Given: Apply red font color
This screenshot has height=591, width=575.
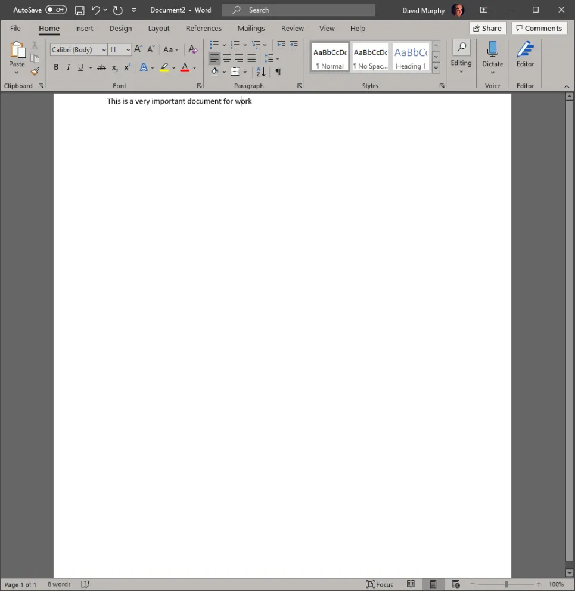Looking at the screenshot, I should tap(185, 67).
